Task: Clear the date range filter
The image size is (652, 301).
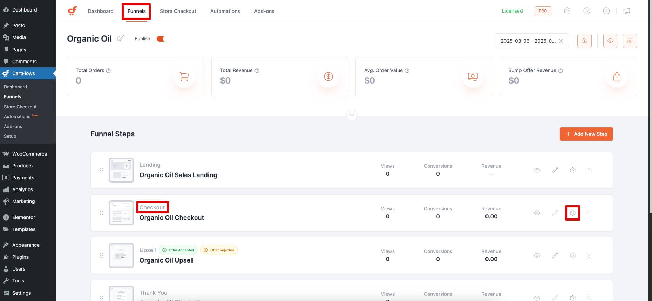Action: pyautogui.click(x=561, y=41)
